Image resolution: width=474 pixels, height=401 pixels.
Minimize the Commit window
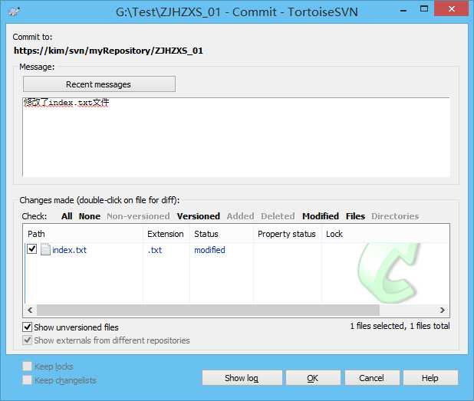click(x=403, y=10)
